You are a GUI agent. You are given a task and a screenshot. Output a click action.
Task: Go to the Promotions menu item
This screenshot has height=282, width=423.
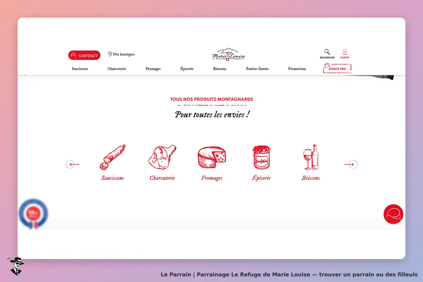tap(297, 69)
